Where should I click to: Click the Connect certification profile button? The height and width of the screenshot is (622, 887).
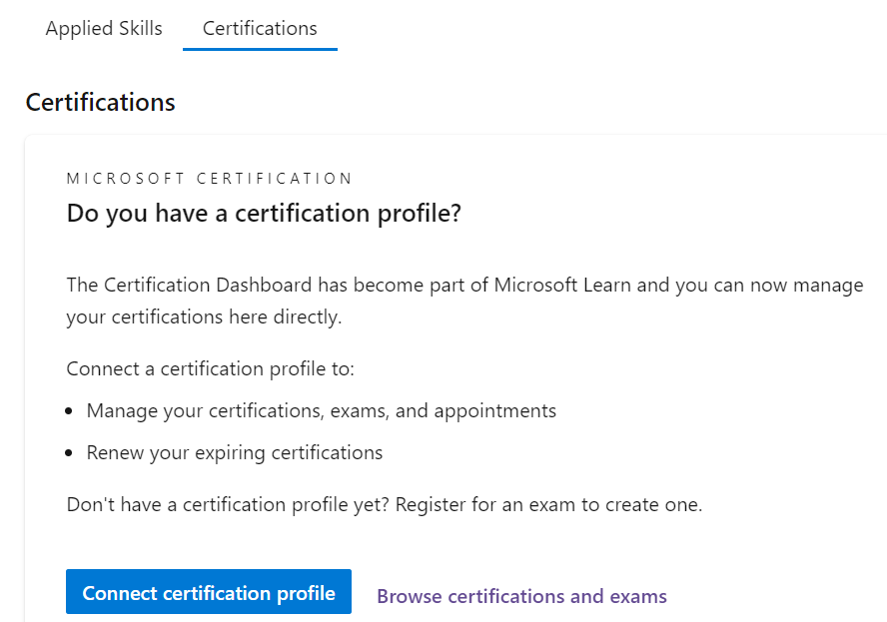pos(208,591)
